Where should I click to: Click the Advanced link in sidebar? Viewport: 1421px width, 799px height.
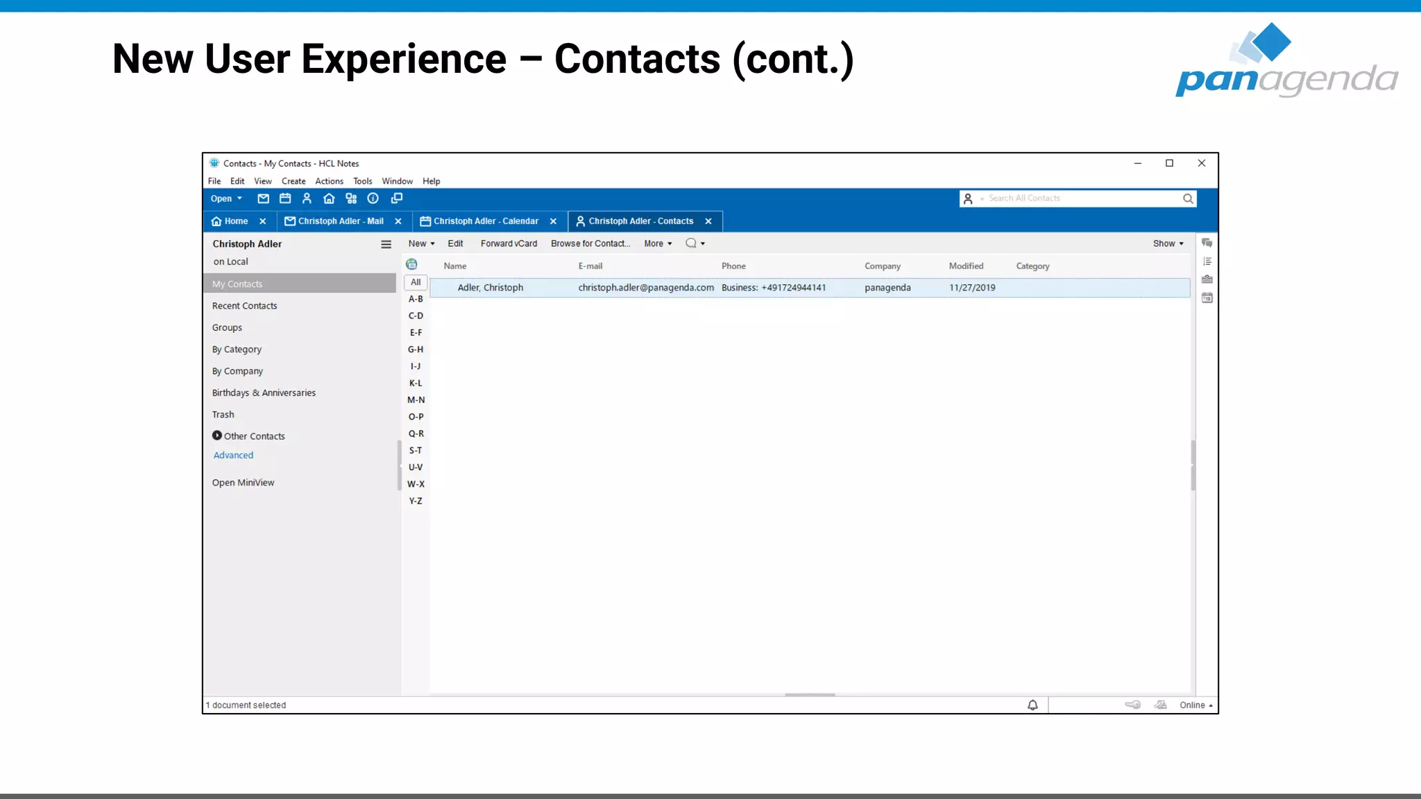tap(233, 455)
